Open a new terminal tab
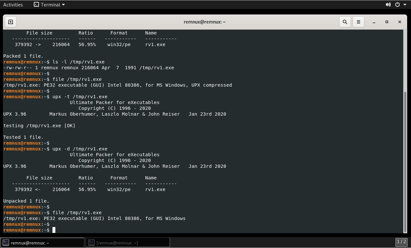The image size is (411, 248). coord(11,22)
